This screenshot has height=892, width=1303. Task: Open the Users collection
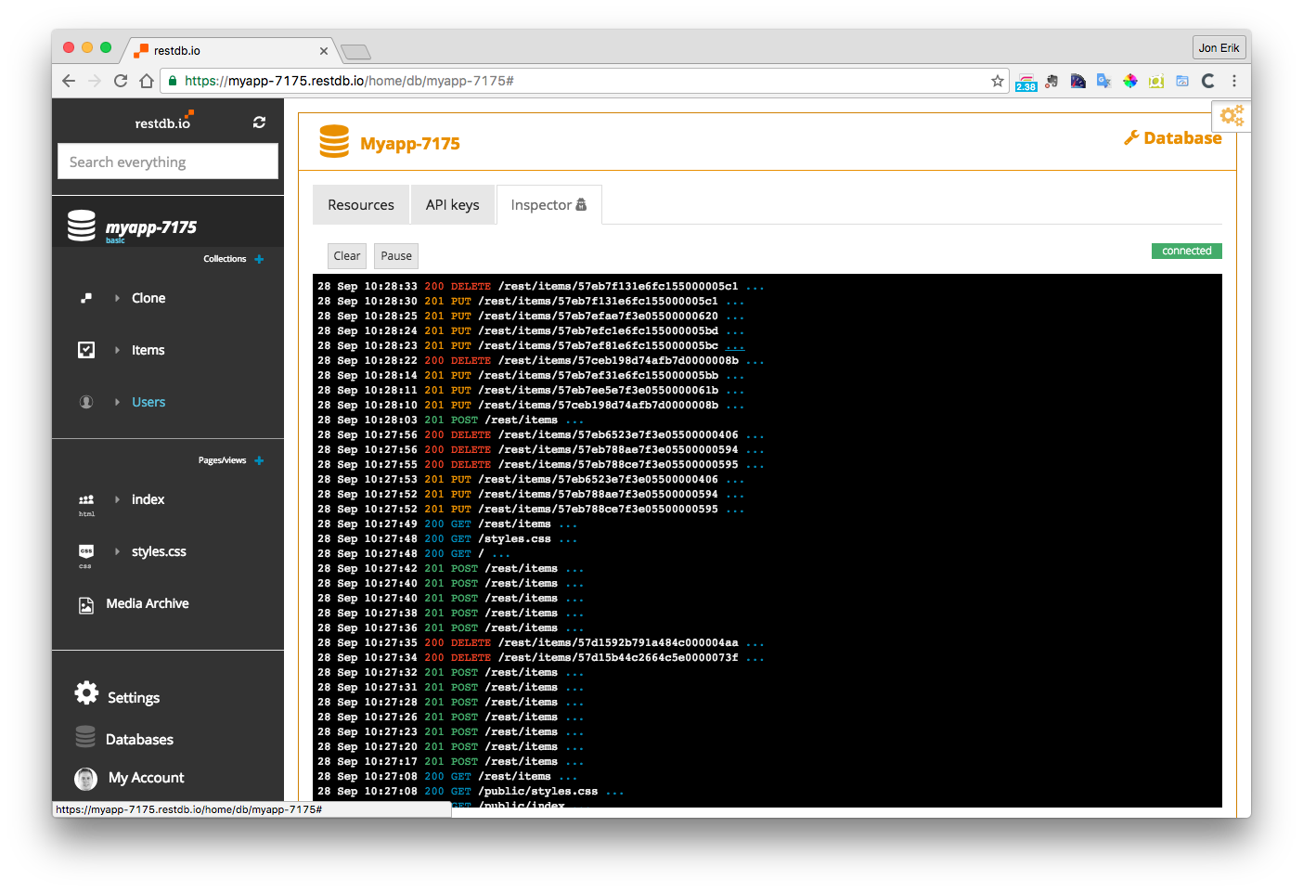pos(148,402)
